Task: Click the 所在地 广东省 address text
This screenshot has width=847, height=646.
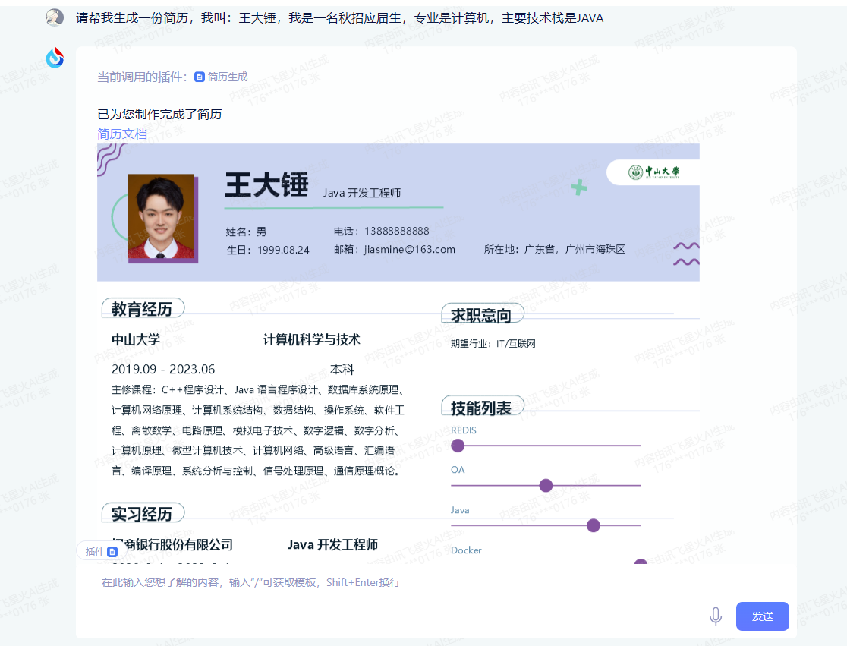Action: (x=554, y=250)
